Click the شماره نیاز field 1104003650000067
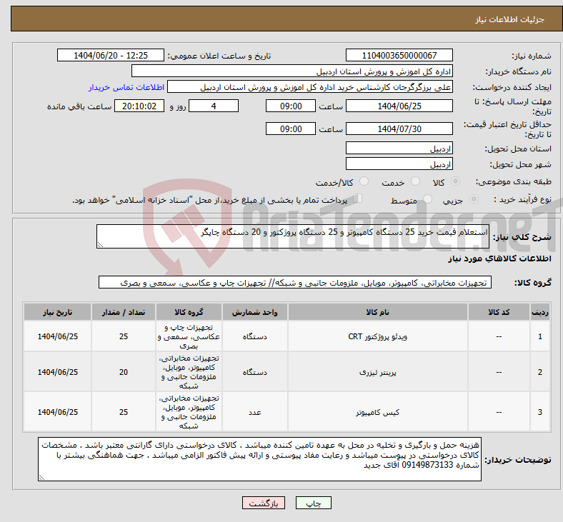563x522 pixels. coord(399,55)
